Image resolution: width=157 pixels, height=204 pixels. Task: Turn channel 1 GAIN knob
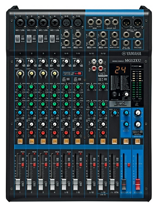pyautogui.click(x=20, y=62)
